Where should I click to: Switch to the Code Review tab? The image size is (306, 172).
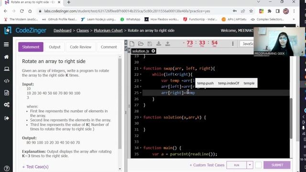point(80,47)
